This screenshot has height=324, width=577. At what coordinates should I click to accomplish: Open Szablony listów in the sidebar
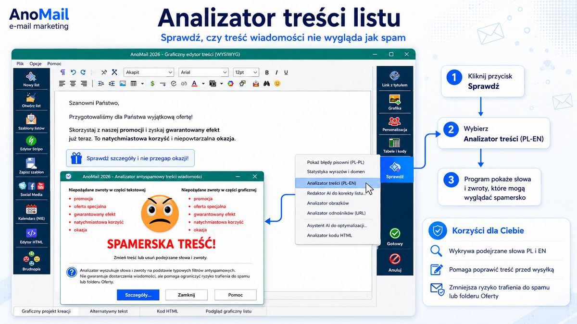(x=31, y=122)
